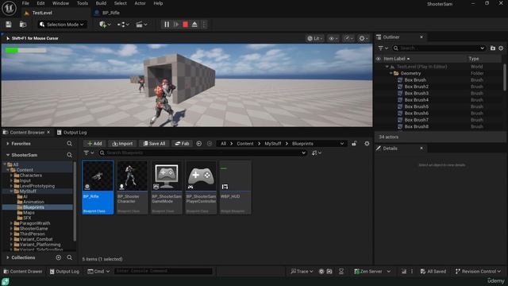
Task: Open the File menu
Action: (x=25, y=3)
